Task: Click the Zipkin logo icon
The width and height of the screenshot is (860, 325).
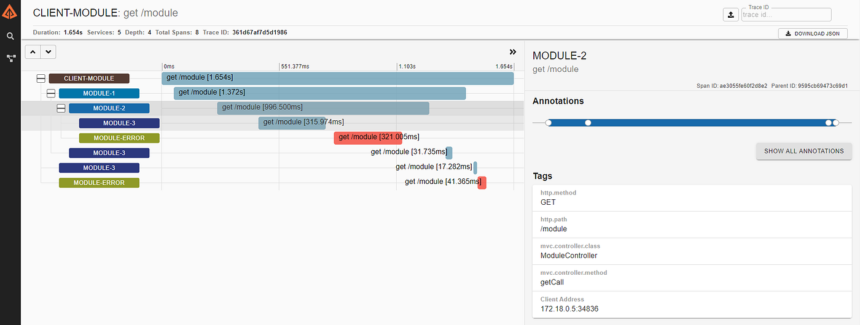Action: coord(10,10)
